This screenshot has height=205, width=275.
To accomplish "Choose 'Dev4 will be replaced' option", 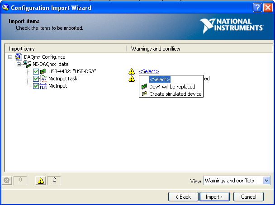I will click(x=172, y=87).
